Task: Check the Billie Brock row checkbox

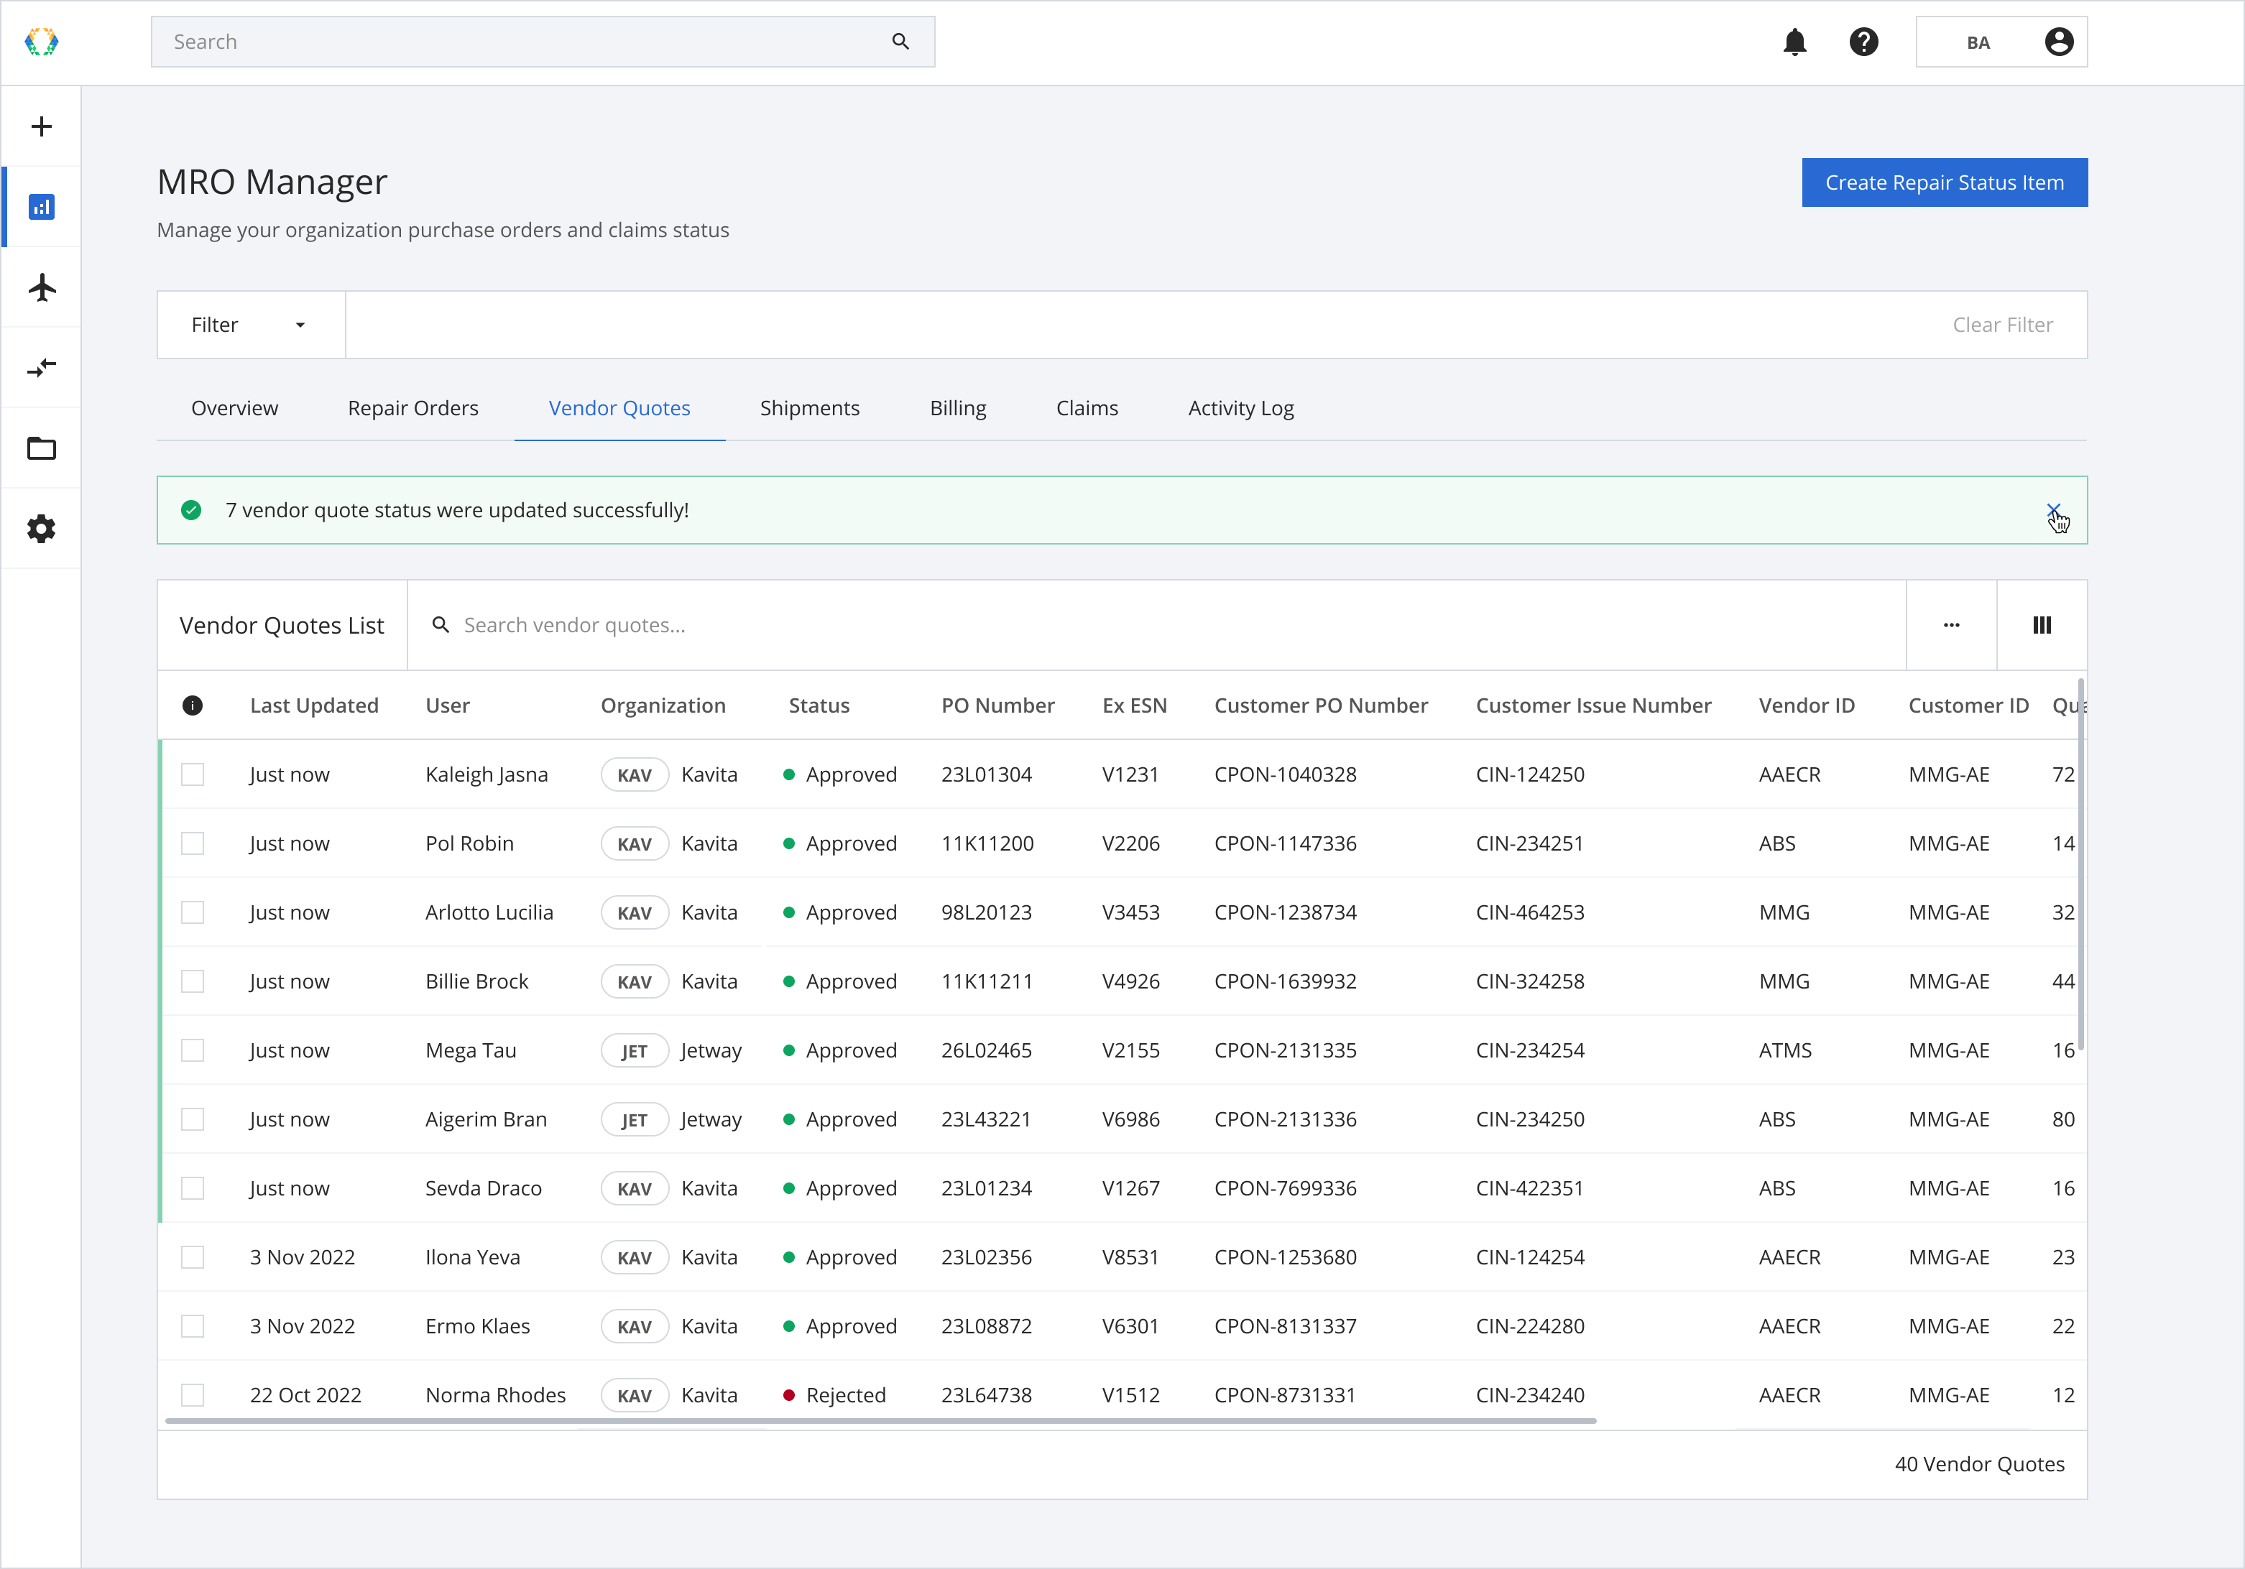Action: (193, 981)
